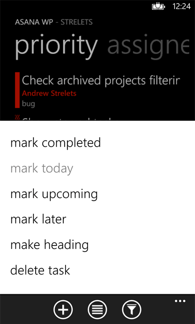The width and height of the screenshot is (195, 324).
Task: Tap the 'Andrew Strelets' assignee name
Action: click(49, 94)
